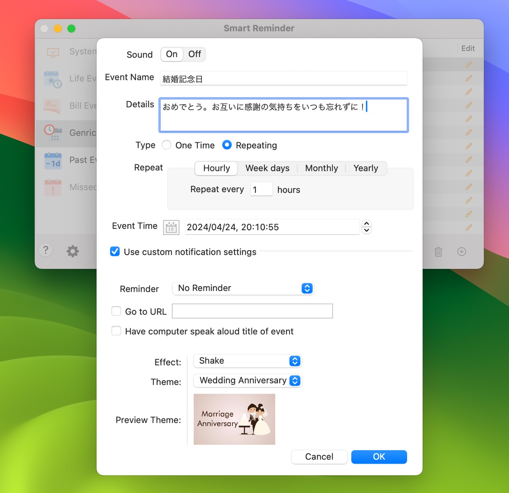This screenshot has width=509, height=493.
Task: Open the Effect dropdown set to Shake
Action: 247,361
